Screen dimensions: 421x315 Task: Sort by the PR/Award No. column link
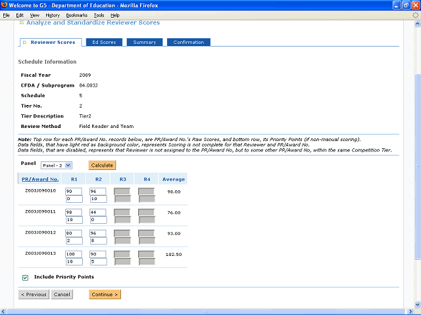click(40, 179)
